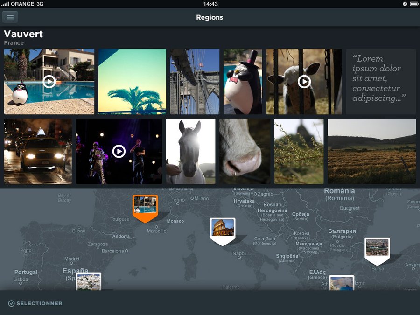420x315 pixels.
Task: Open the golden field landscape photo
Action: [x=371, y=151]
